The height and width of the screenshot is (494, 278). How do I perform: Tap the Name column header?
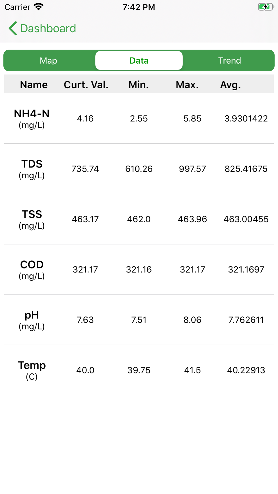click(34, 85)
